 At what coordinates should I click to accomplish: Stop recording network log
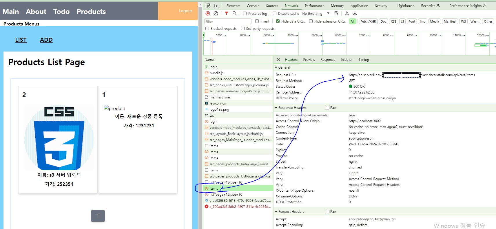pyautogui.click(x=208, y=13)
